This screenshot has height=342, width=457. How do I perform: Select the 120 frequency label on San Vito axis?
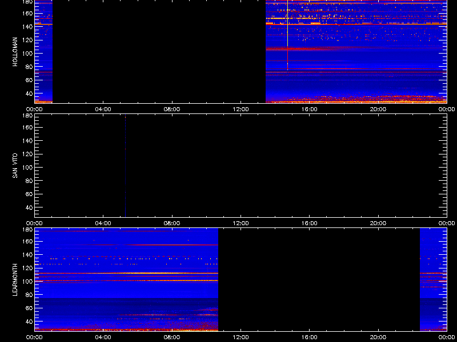click(x=27, y=154)
